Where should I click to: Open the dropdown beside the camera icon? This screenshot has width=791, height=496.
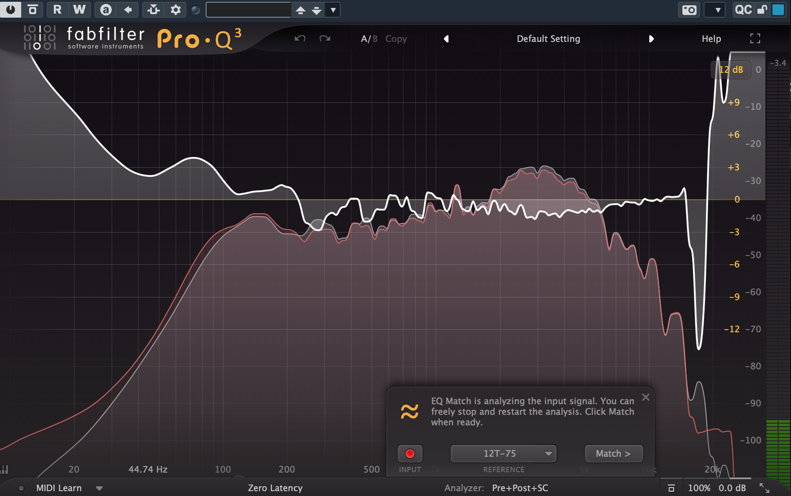pos(715,10)
